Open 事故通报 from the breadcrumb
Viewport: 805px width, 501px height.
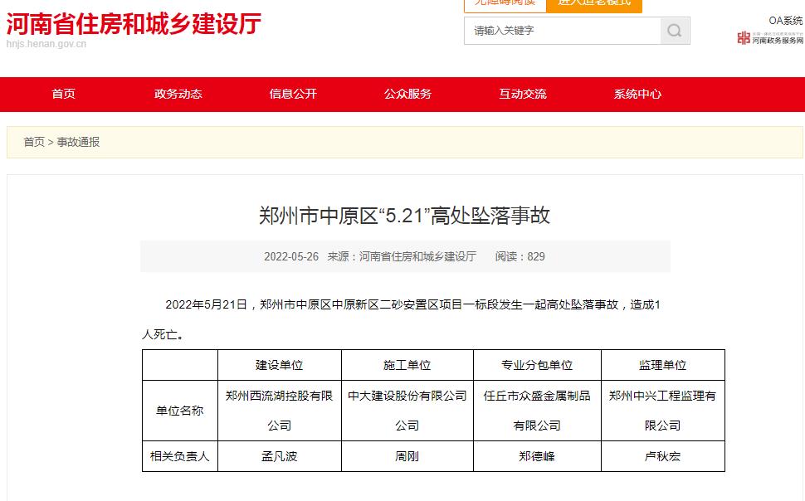tap(76, 142)
